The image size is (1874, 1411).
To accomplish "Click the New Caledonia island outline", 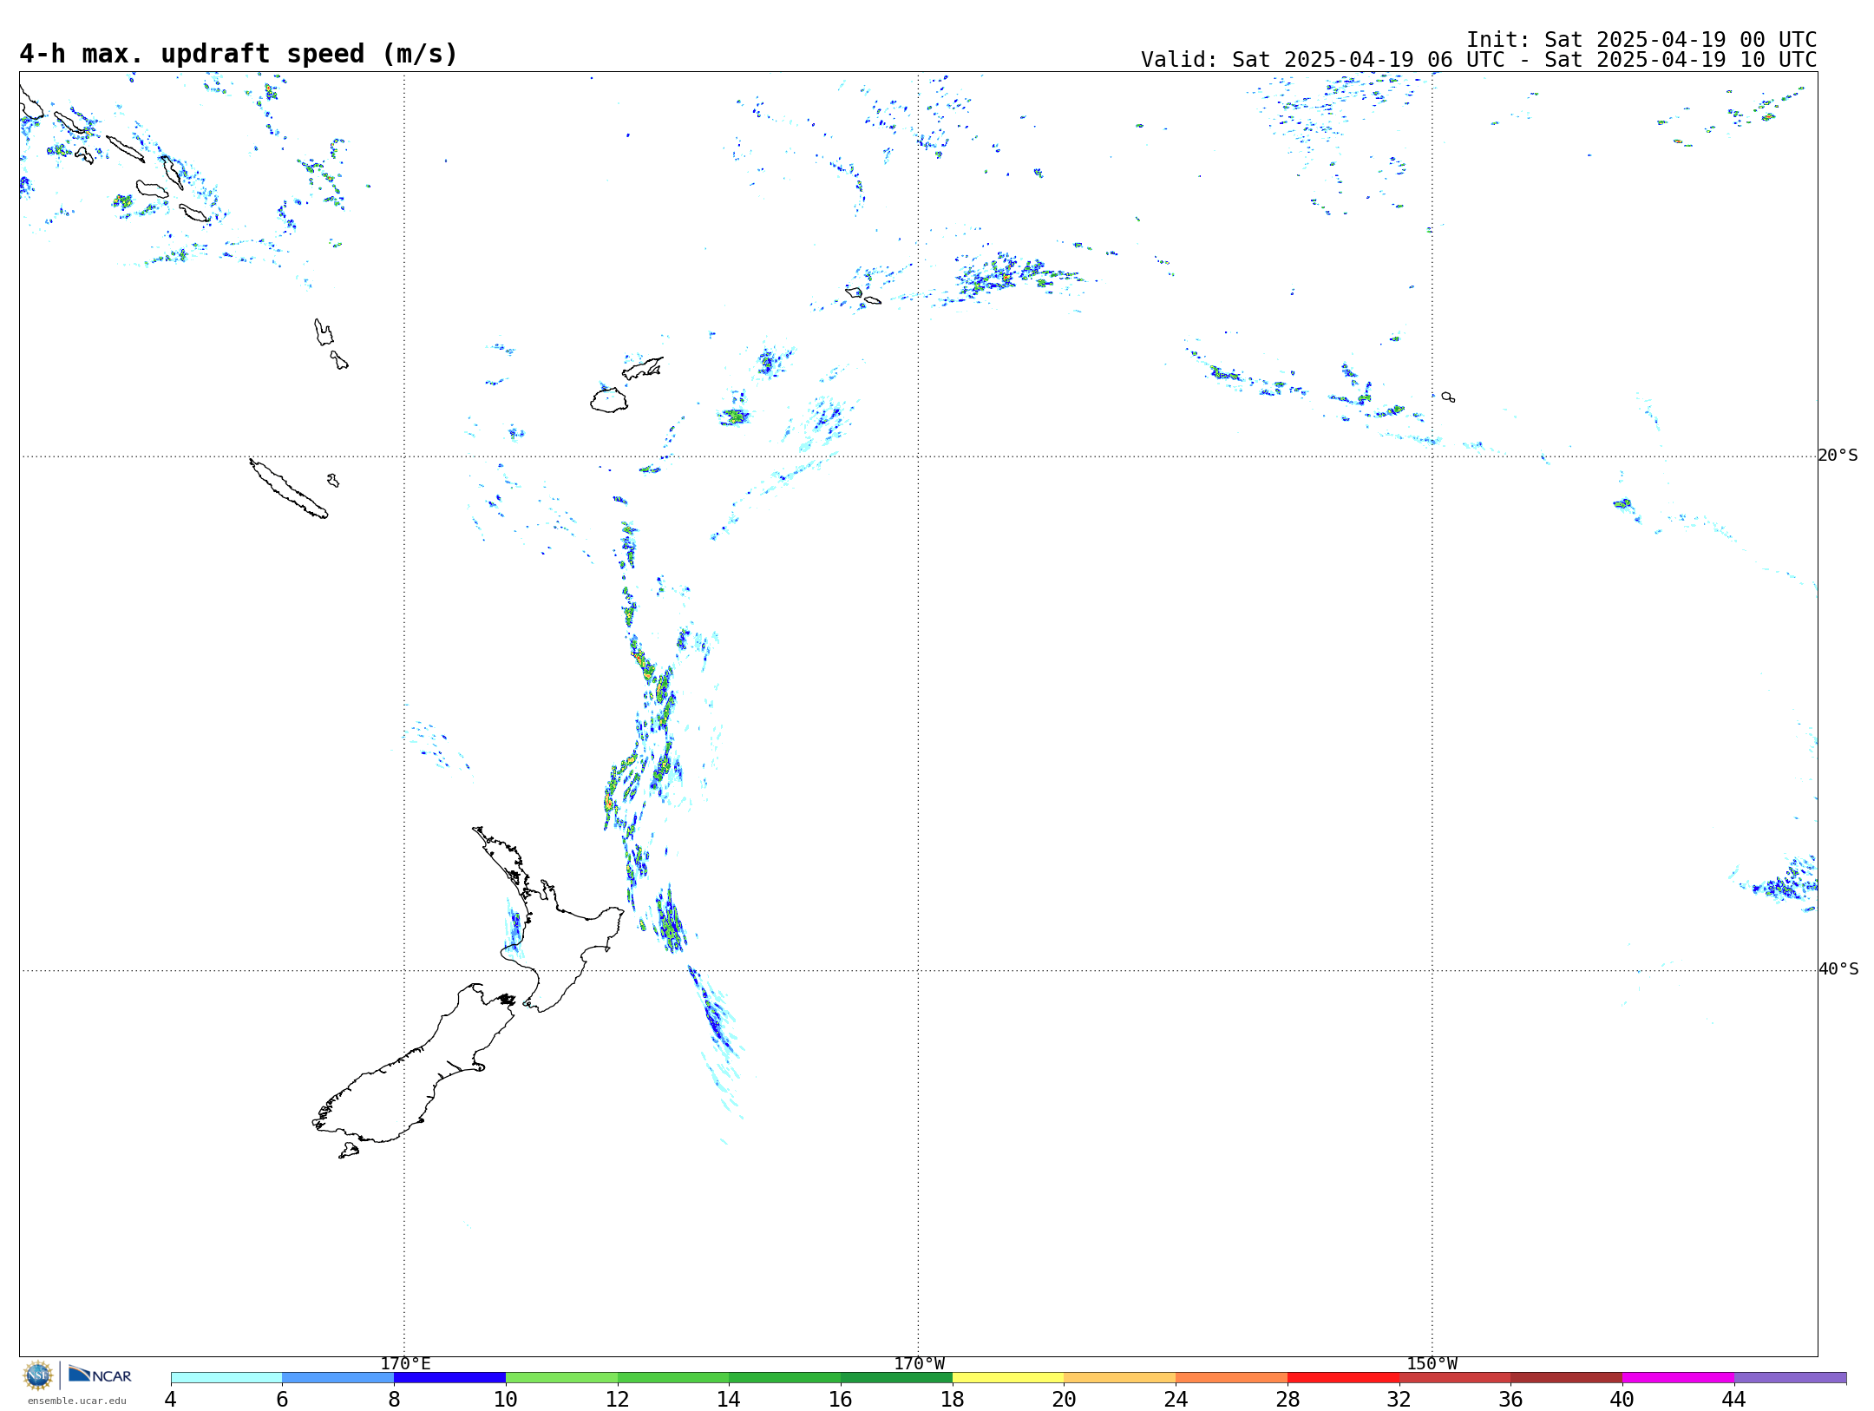I will [x=288, y=489].
